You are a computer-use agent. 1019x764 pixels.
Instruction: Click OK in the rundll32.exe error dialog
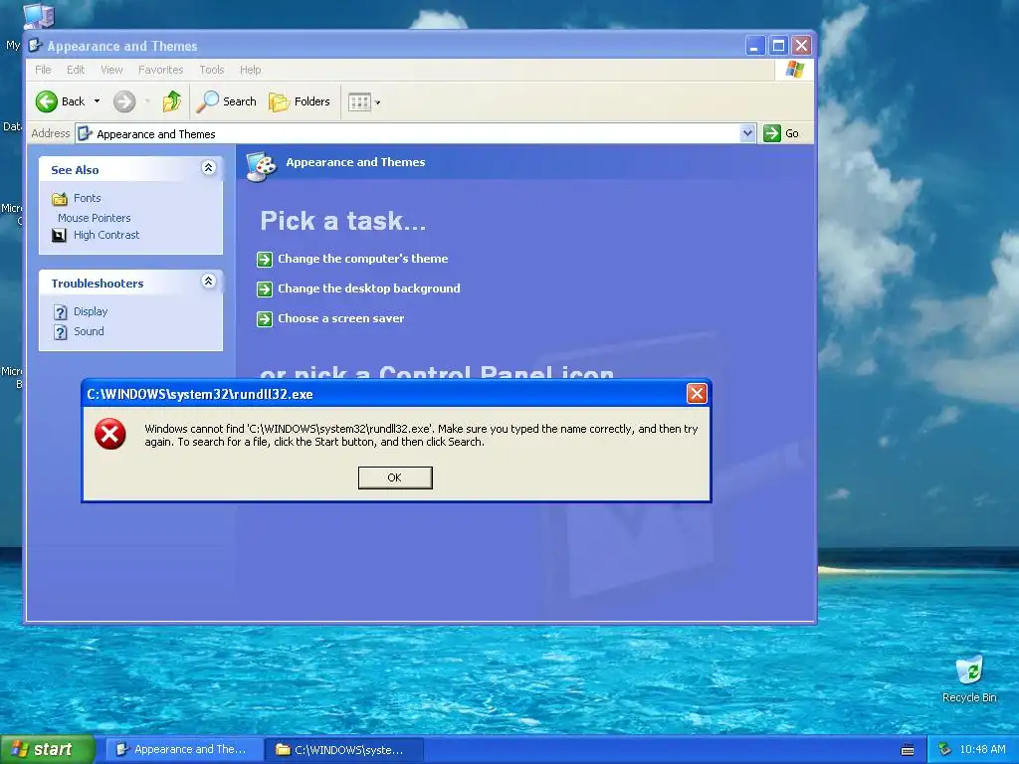coord(395,477)
